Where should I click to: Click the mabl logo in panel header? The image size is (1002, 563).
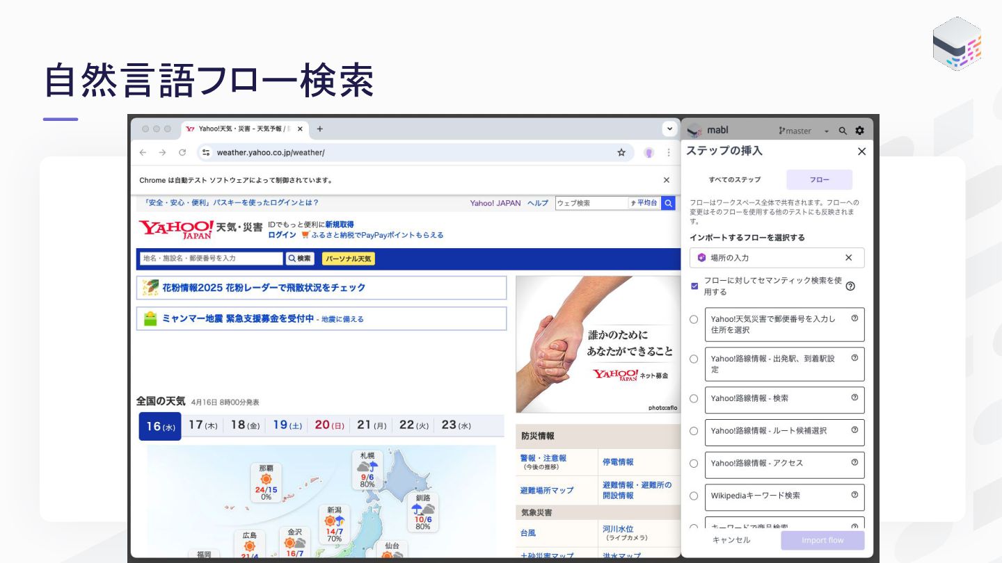pyautogui.click(x=694, y=130)
